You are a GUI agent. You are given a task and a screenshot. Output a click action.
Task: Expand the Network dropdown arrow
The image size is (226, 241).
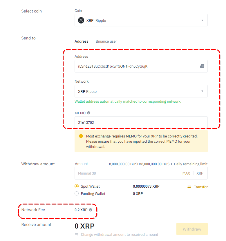tap(202, 91)
